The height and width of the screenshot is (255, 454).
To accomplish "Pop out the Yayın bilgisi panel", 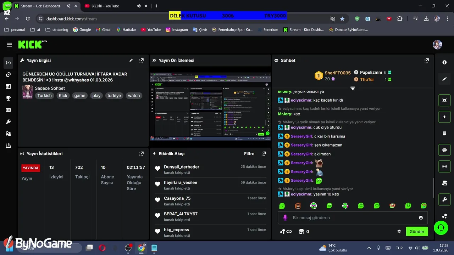I will 142,61.
